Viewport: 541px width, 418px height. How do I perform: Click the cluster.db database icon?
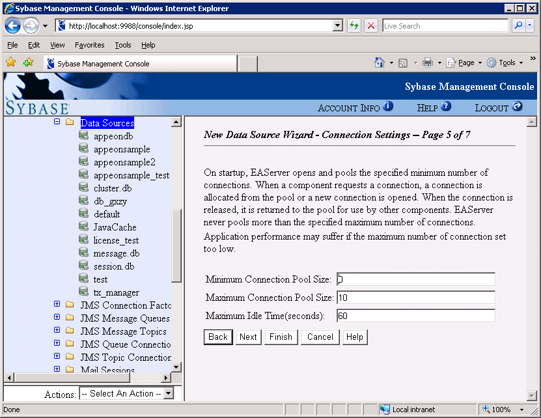(x=83, y=187)
